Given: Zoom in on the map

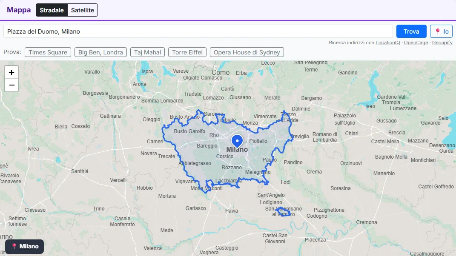Looking at the screenshot, I should coord(11,72).
